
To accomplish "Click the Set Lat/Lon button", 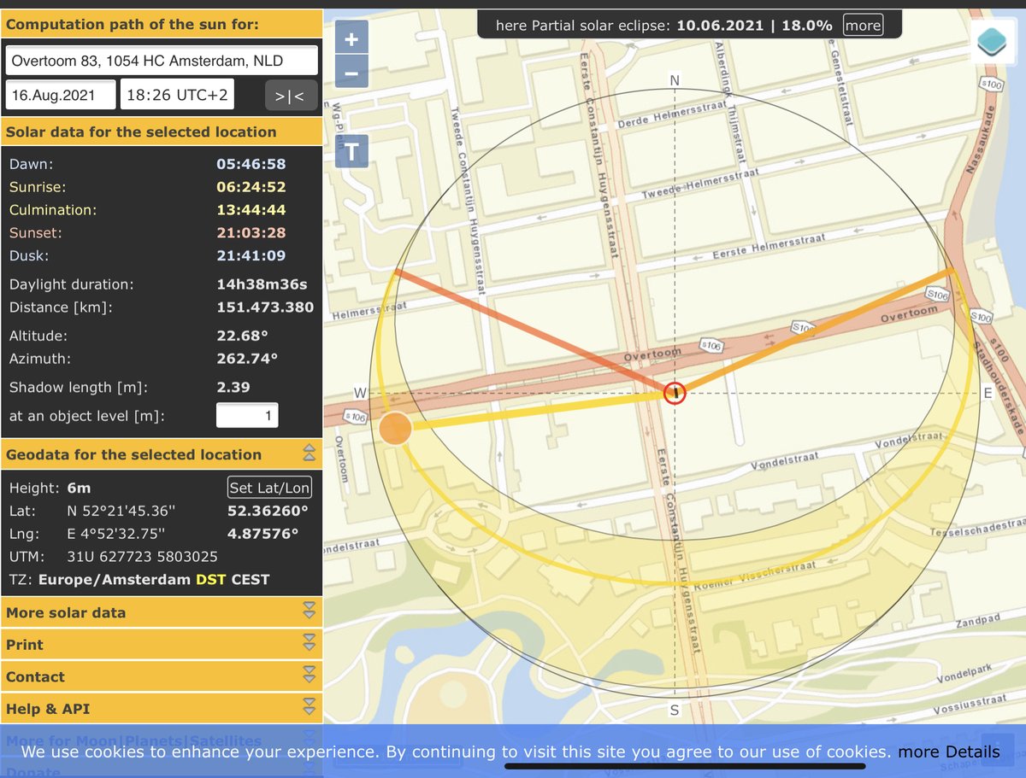I will click(x=270, y=488).
